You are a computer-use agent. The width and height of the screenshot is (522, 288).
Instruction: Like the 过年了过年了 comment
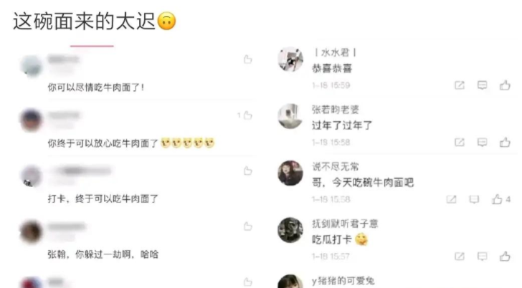tap(505, 142)
